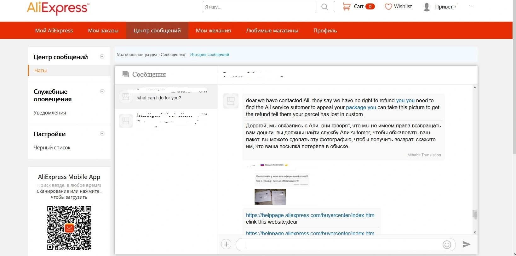The width and height of the screenshot is (516, 256).
Task: Click the AliExpress logo
Action: point(58,8)
